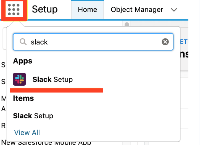Viewport: 200px width, 145px height.
Task: Select the hidden sidebar item starting with R
Action: point(3,126)
